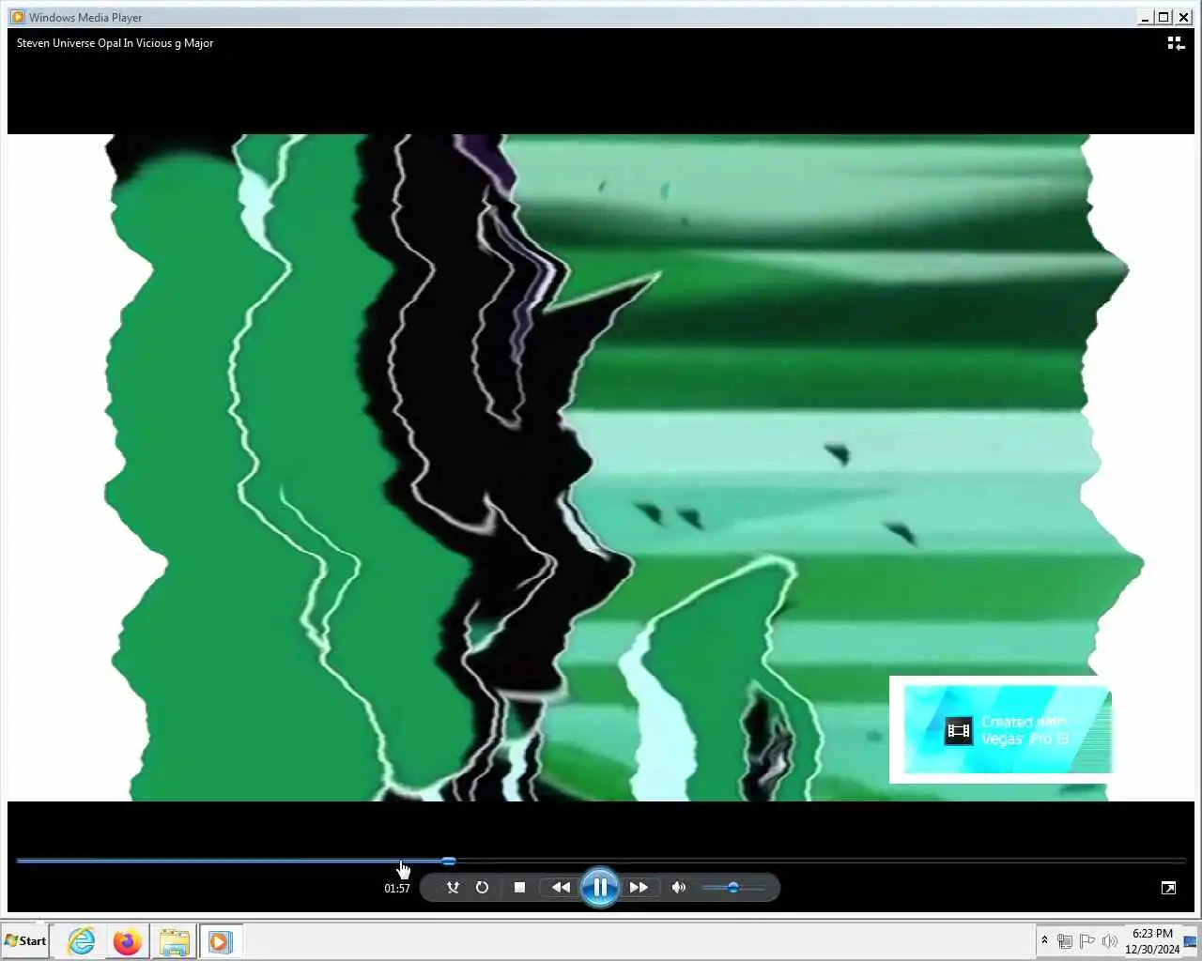Viewport: 1202px width, 961px height.
Task: Maximize the Windows Media Player window
Action: coord(1163,17)
